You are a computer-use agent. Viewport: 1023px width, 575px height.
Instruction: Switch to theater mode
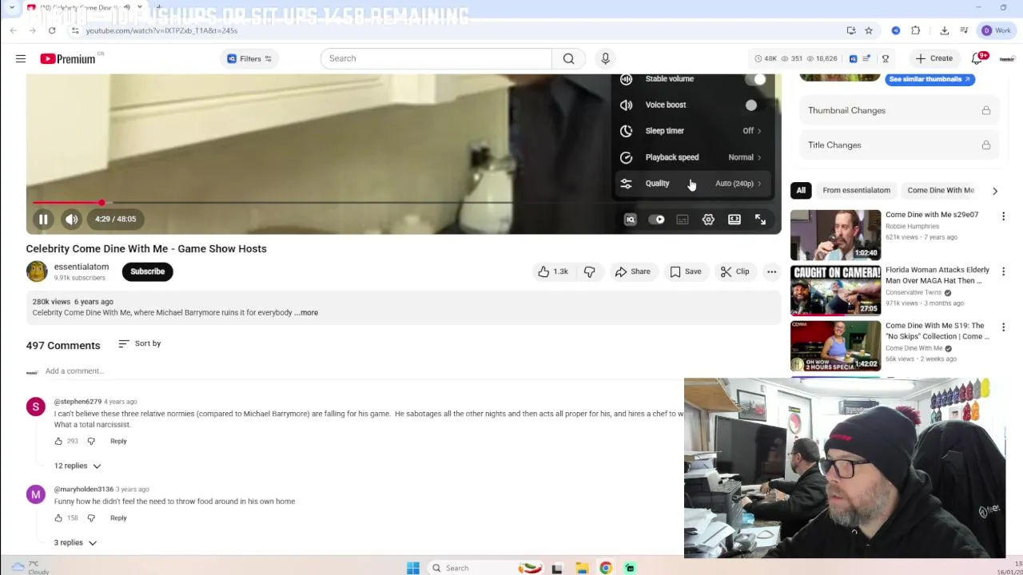(x=734, y=220)
